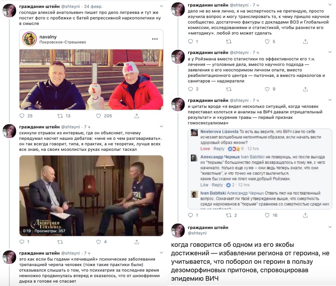
Task: Play the Gordon interview video
Action: click(91, 195)
